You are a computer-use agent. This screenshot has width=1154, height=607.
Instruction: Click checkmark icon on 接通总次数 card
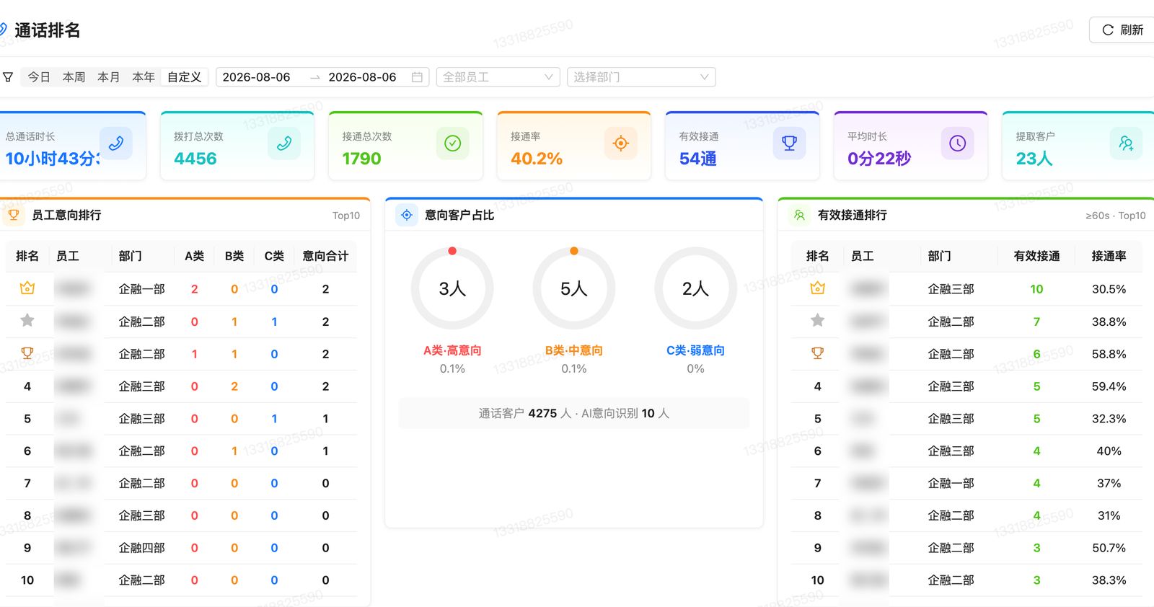pyautogui.click(x=452, y=143)
